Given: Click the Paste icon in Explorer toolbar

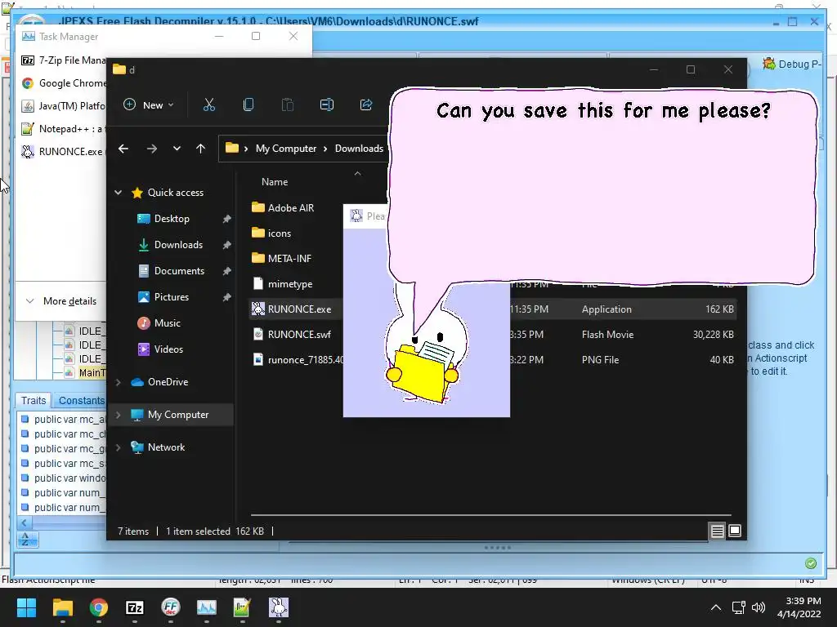Looking at the screenshot, I should pos(287,105).
